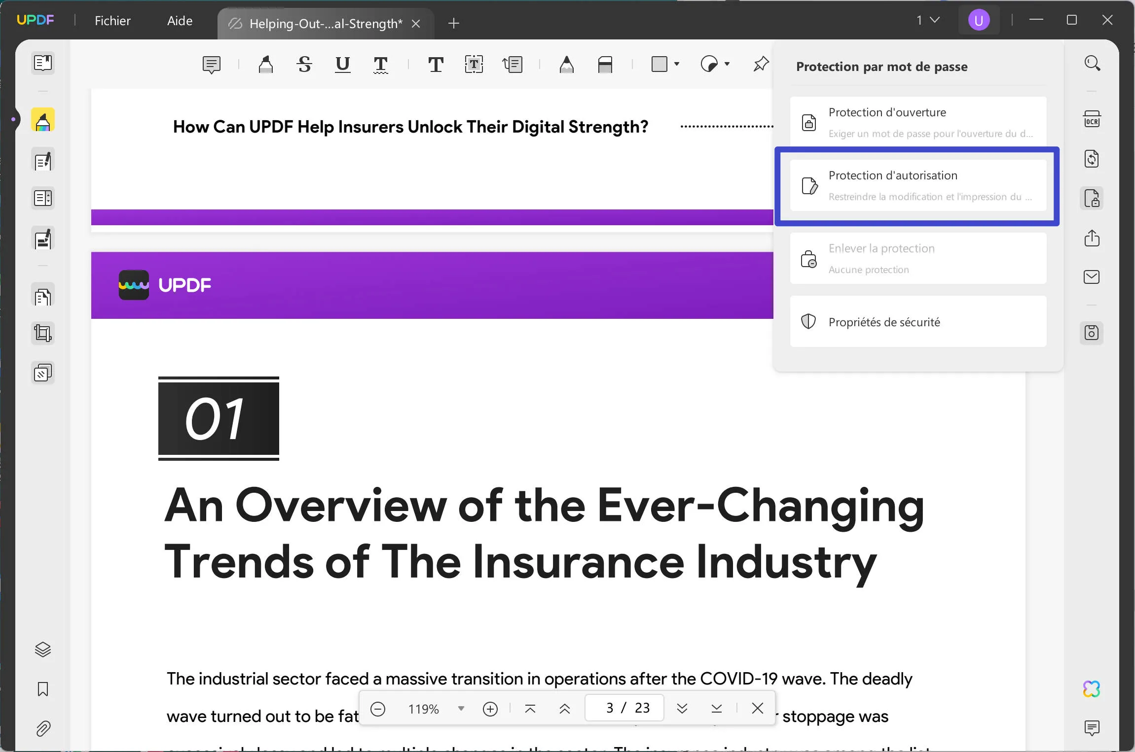Screen dimensions: 1135x752
Task: Open the bookmark panel
Action: [x=43, y=689]
